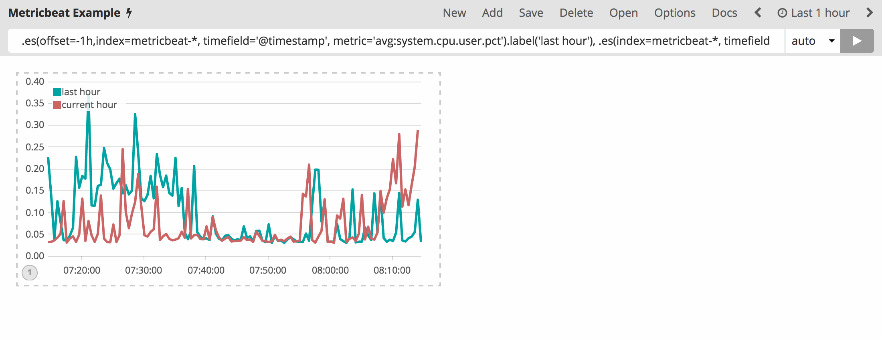Image resolution: width=882 pixels, height=340 pixels.
Task: Click the lightning bolt icon beside title
Action: (129, 13)
